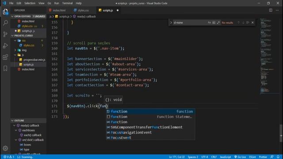Open the Explorer view in activity bar
This screenshot has height=159, width=283.
tap(5, 11)
